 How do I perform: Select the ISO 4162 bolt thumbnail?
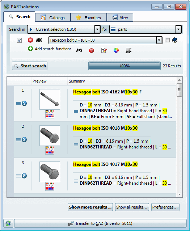[50, 99]
